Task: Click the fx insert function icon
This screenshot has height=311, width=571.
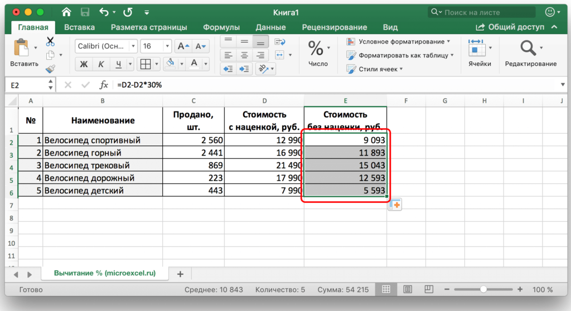Action: (x=103, y=85)
